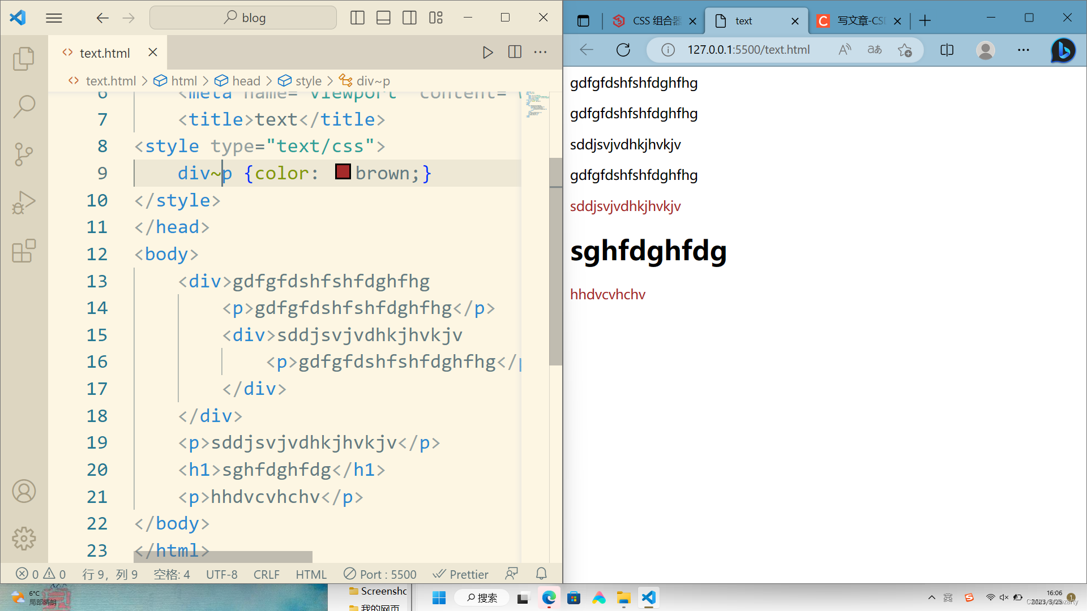
Task: Open the VS Code Explorer view
Action: point(24,58)
